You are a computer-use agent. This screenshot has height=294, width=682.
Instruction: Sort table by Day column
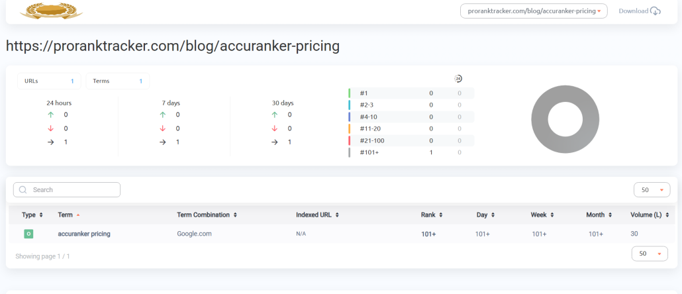coord(485,215)
